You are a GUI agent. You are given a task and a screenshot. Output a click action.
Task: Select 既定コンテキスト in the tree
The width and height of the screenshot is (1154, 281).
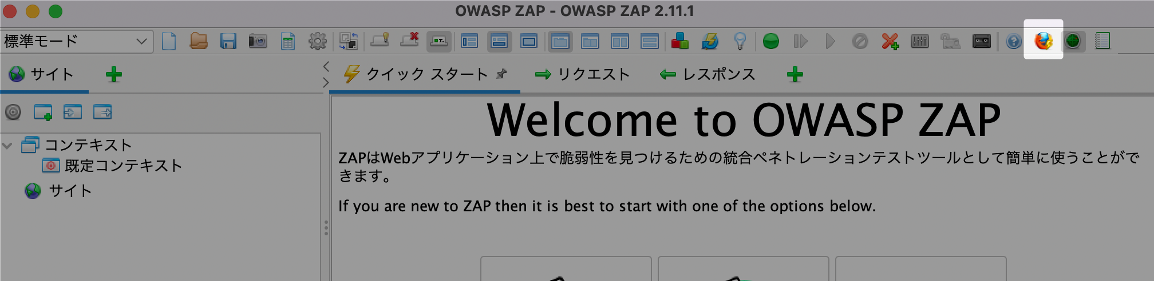click(112, 166)
